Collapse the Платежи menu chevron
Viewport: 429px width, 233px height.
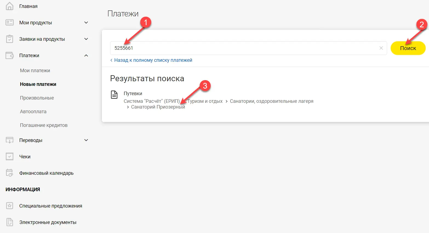pyautogui.click(x=86, y=56)
